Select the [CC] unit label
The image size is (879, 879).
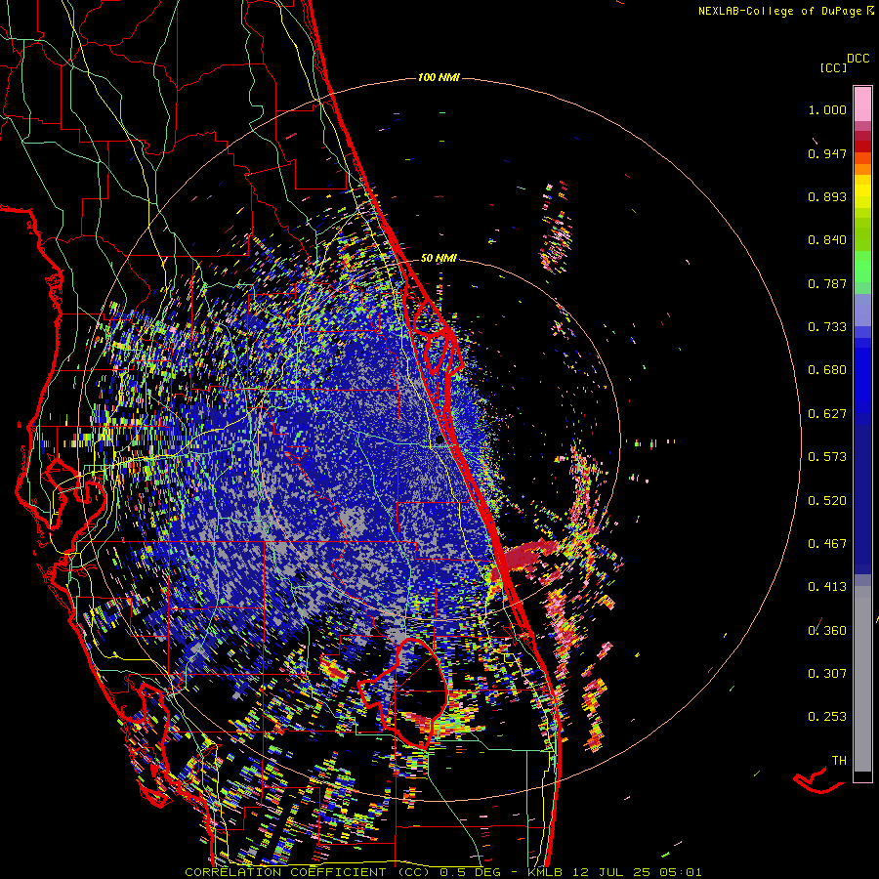(x=833, y=67)
